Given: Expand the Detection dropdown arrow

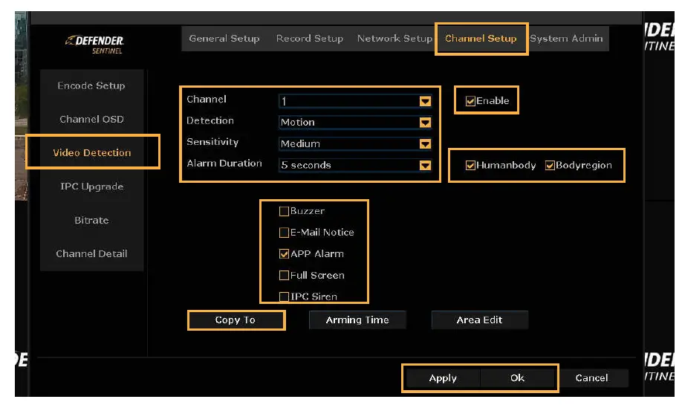Looking at the screenshot, I should click(x=425, y=123).
